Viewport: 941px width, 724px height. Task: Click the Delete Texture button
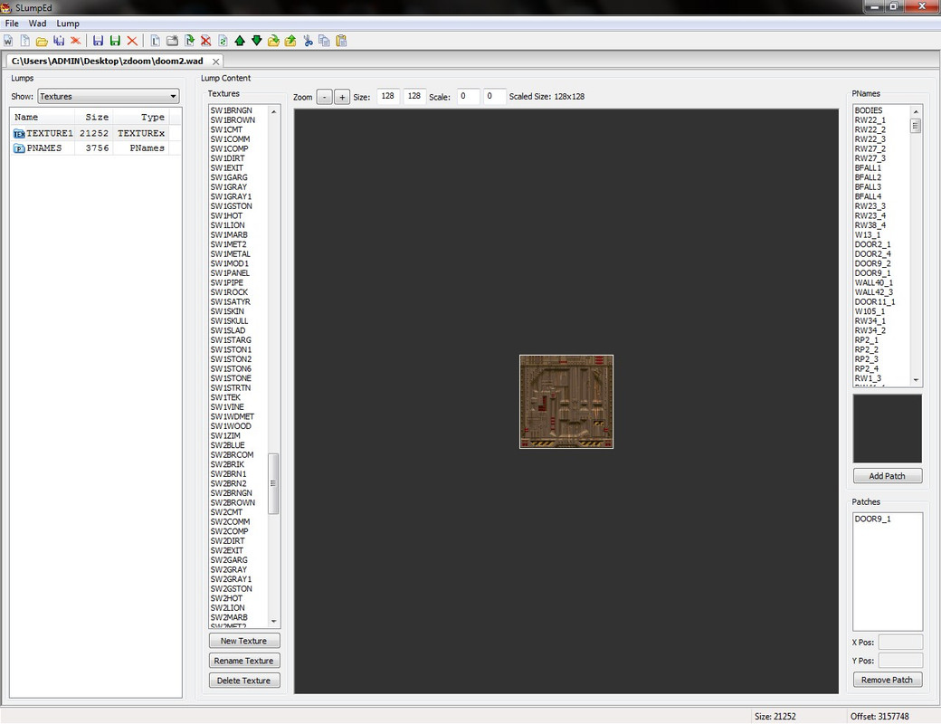point(244,681)
